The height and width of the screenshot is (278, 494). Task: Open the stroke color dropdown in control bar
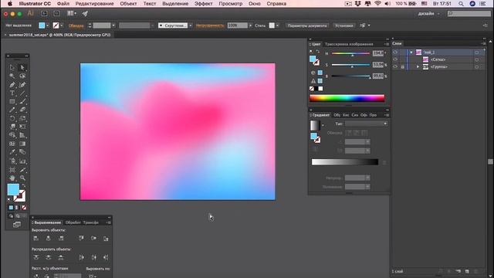(x=62, y=25)
